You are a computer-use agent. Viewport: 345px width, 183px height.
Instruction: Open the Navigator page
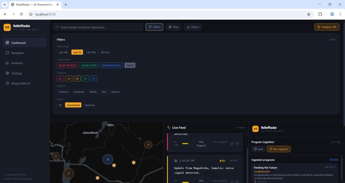pyautogui.click(x=25, y=53)
